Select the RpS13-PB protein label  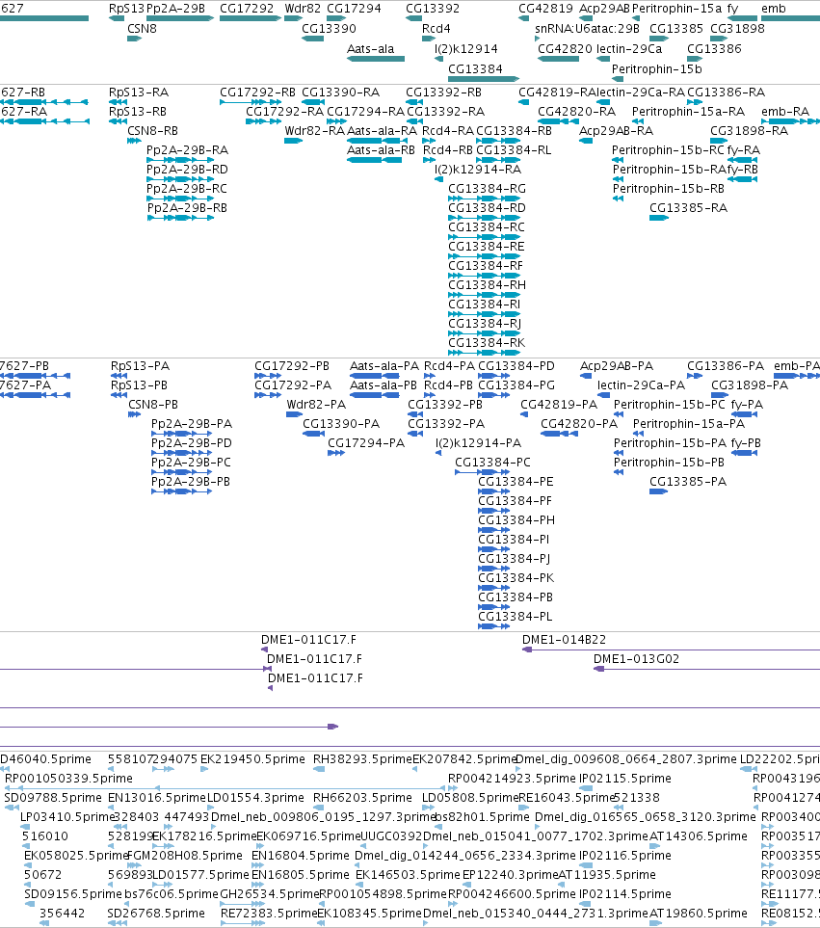point(139,385)
